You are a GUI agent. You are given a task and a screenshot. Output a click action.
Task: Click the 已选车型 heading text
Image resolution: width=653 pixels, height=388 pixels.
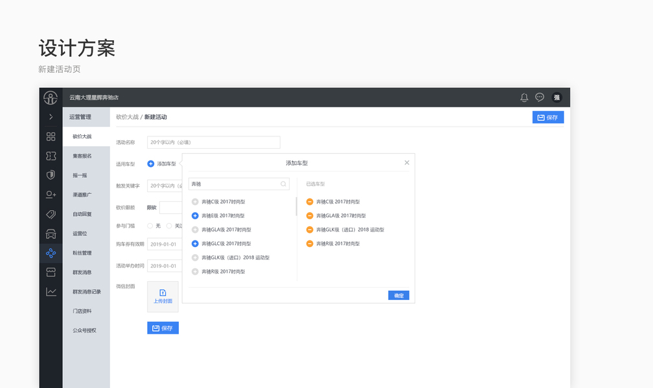(315, 184)
